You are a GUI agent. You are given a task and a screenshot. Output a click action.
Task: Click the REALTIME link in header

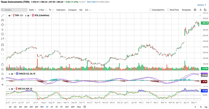pyautogui.click(x=91, y=2)
